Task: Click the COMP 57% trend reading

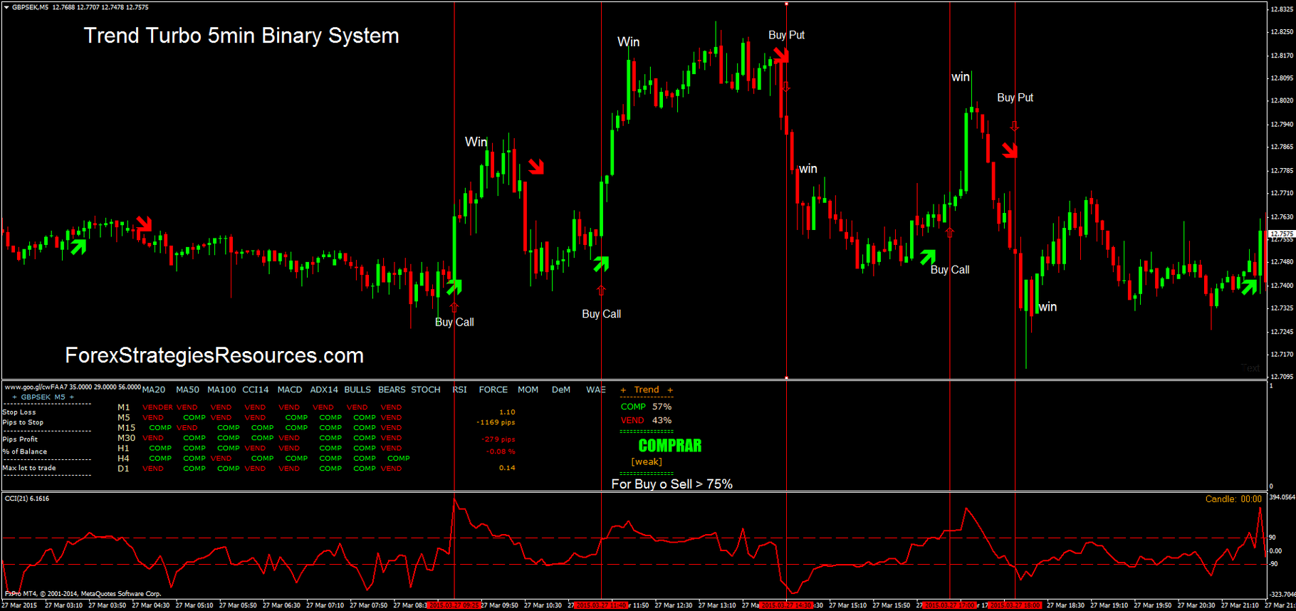Action: (646, 407)
